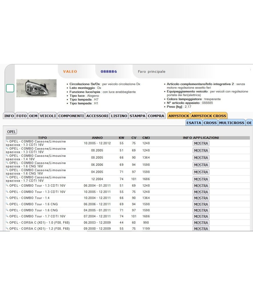The width and height of the screenshot is (253, 295).
Task: Click MOSTRA for Combo Tour 1.7 CDTI 16V
Action: [x=201, y=217]
